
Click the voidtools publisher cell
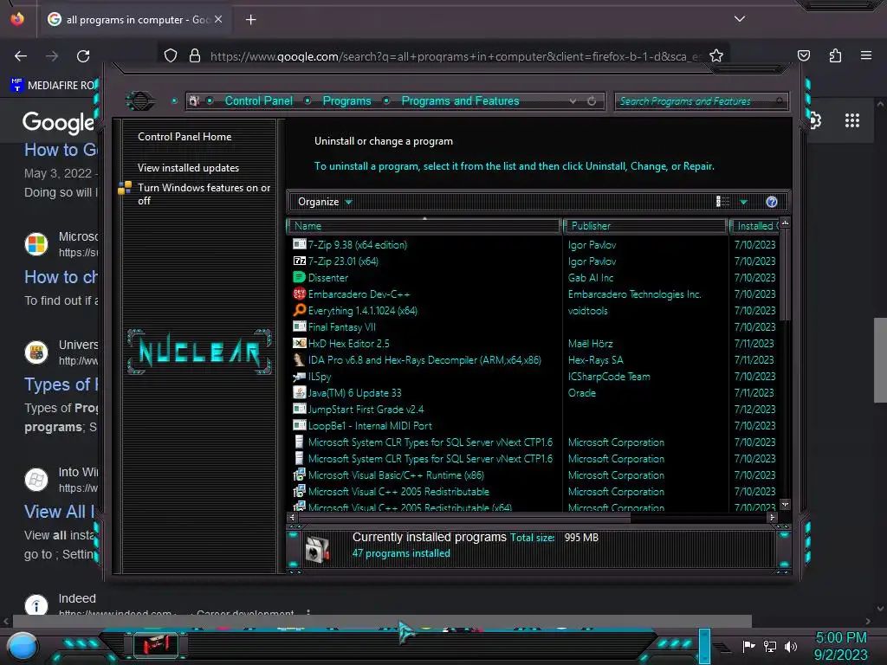pos(588,311)
